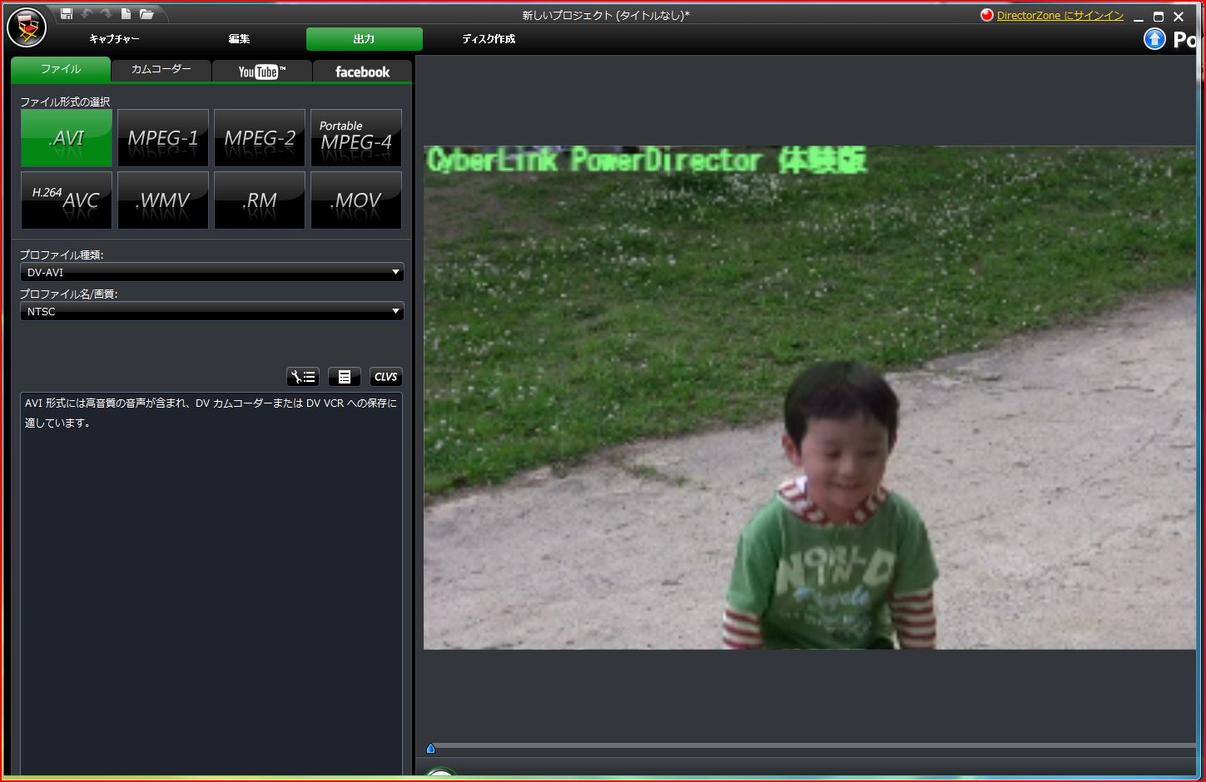The image size is (1206, 782).
Task: Click the CLVS button
Action: tap(386, 377)
